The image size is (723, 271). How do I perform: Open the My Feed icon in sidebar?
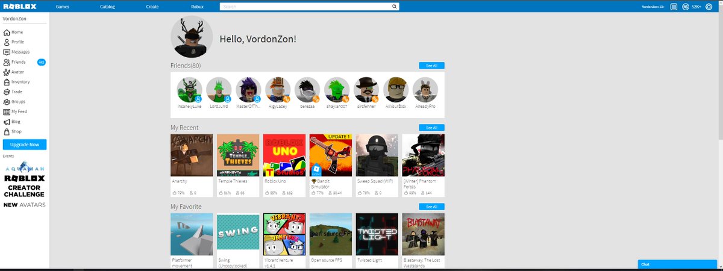7,111
